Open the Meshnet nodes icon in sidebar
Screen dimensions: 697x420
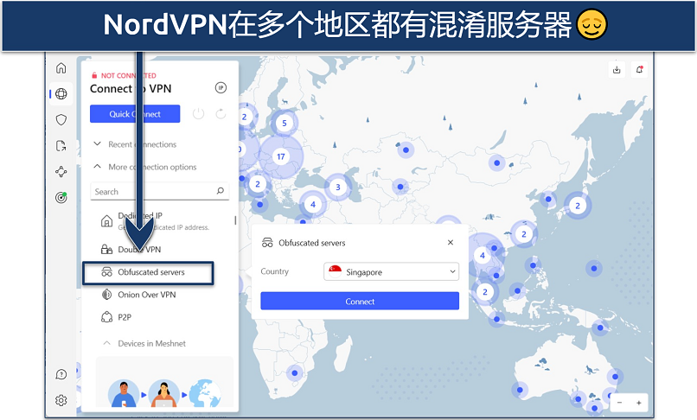[61, 172]
